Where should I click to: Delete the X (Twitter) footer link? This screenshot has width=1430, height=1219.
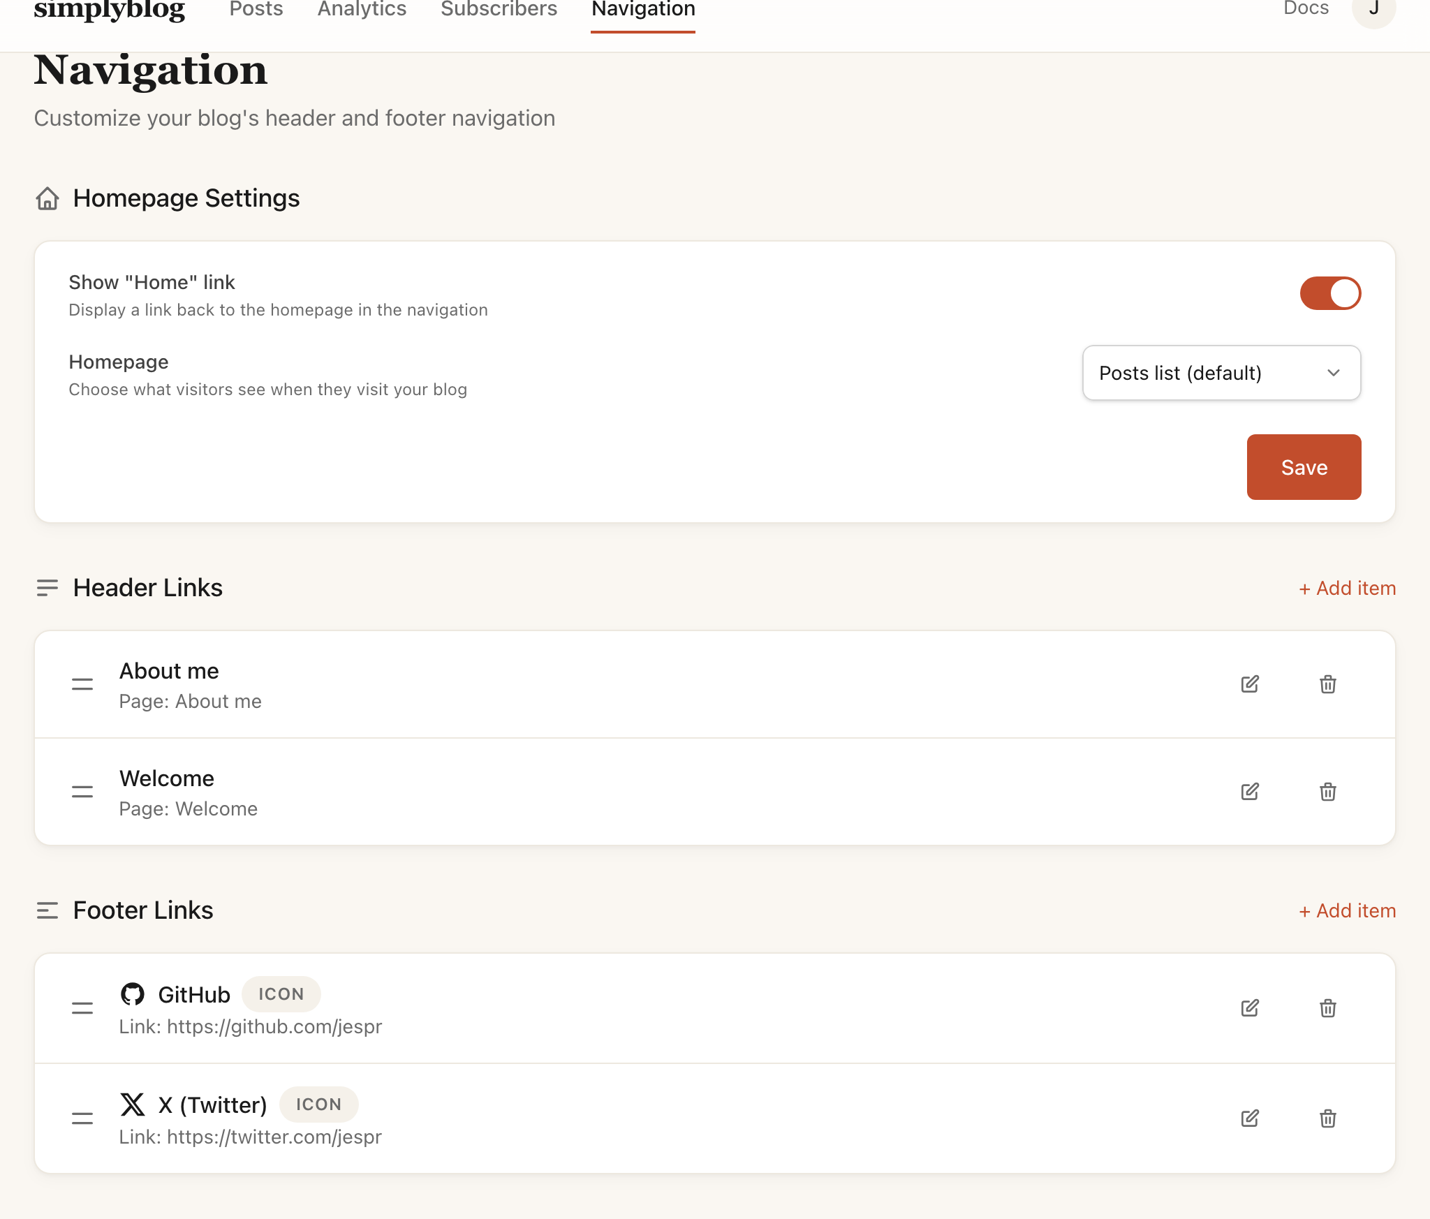(1327, 1118)
